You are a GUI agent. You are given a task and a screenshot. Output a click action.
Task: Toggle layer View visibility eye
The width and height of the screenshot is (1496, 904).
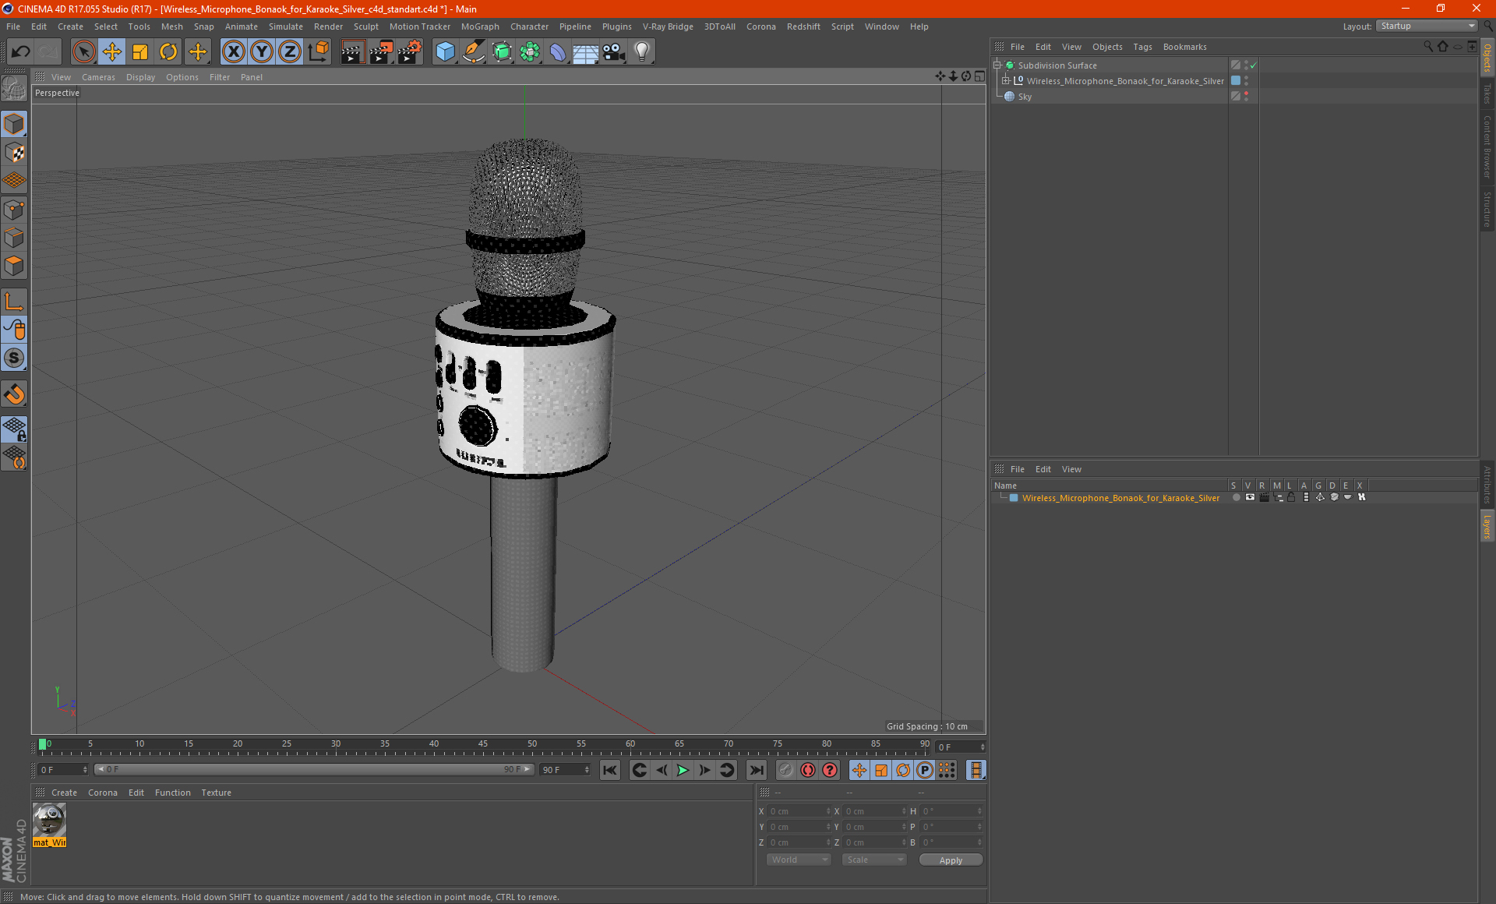click(1250, 497)
